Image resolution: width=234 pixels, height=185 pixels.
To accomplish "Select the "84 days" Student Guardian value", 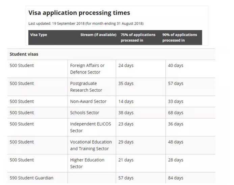I will [x=176, y=178].
